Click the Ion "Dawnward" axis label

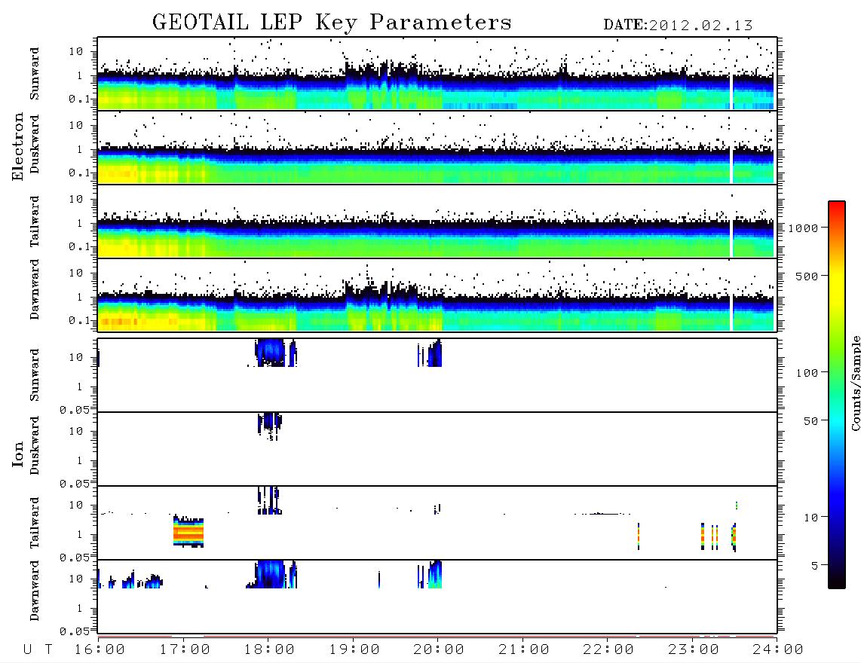pyautogui.click(x=35, y=591)
